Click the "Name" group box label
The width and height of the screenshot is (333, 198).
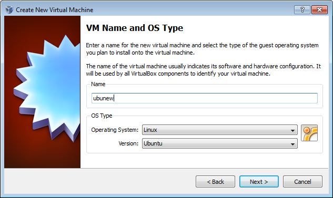click(x=98, y=84)
